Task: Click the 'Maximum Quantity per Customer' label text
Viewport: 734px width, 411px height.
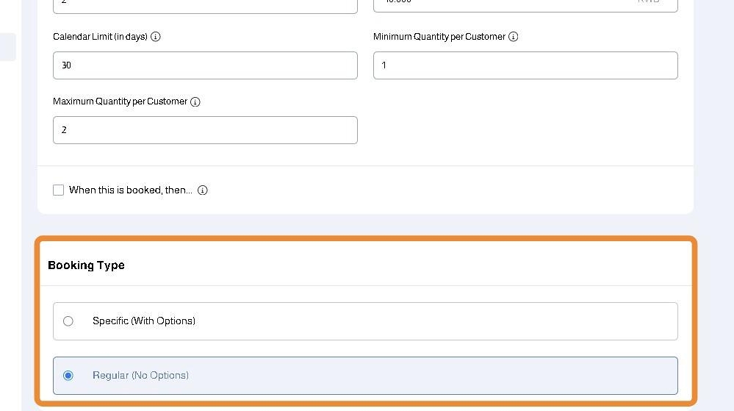Action: 120,101
